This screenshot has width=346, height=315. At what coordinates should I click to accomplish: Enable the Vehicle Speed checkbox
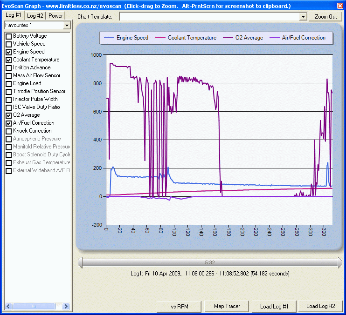click(x=8, y=44)
